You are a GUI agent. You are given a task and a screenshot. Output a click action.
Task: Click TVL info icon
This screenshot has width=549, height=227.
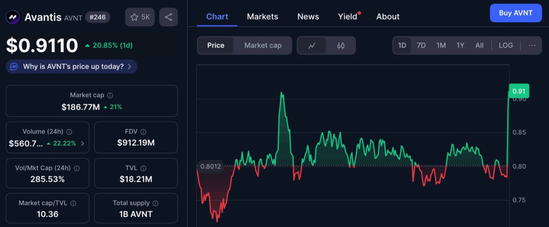click(143, 168)
